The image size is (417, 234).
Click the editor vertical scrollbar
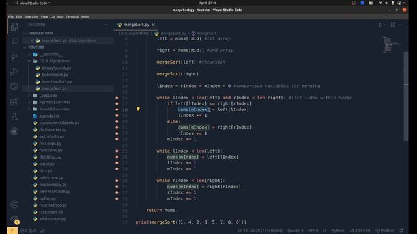405,96
